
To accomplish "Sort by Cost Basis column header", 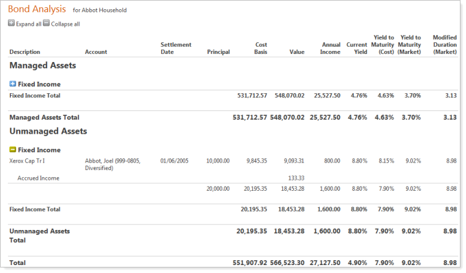I will [x=260, y=48].
